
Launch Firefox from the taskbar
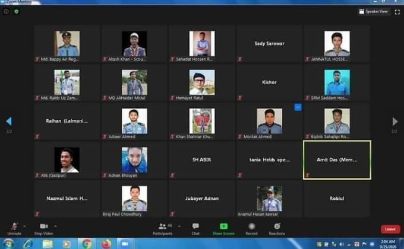106,243
